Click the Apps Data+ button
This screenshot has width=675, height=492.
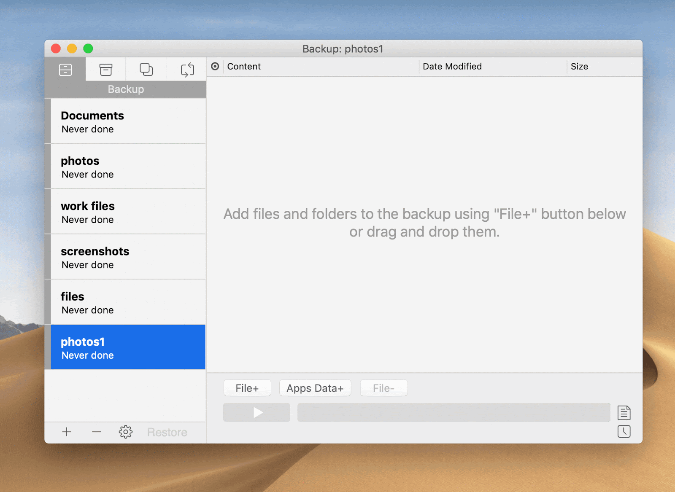pyautogui.click(x=315, y=388)
